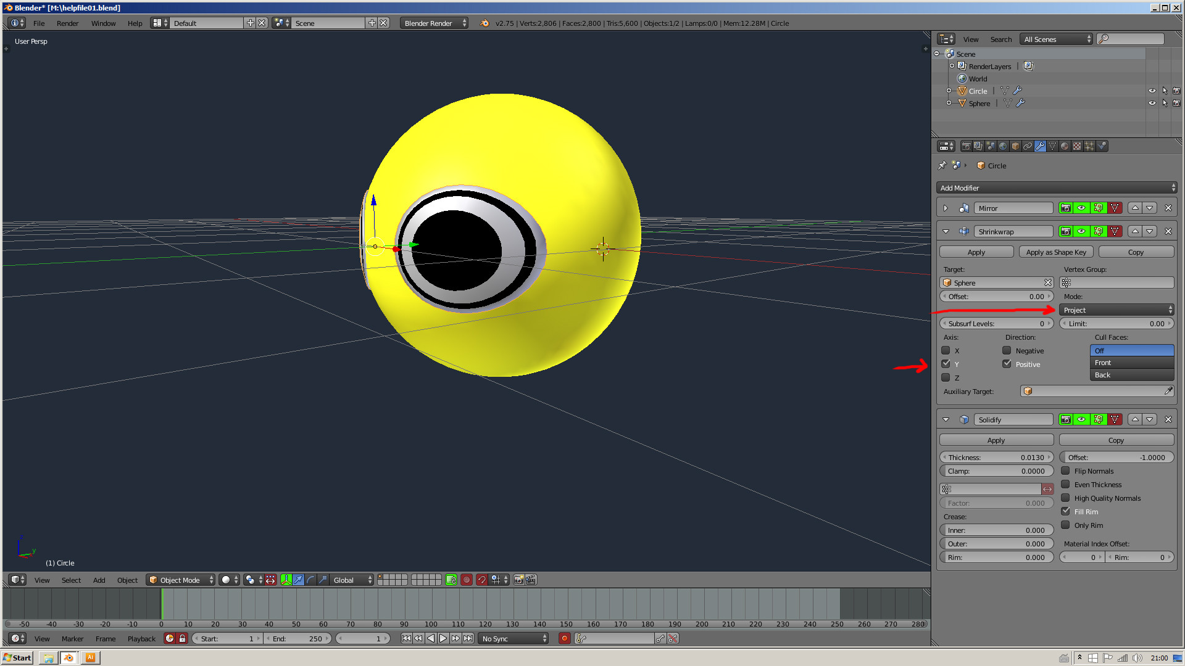Collapse the Shrinkwrap modifier panel
The width and height of the screenshot is (1185, 666).
tap(946, 231)
